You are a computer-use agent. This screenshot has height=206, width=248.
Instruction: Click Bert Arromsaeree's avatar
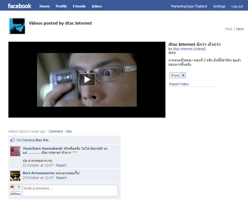pyautogui.click(x=15, y=176)
